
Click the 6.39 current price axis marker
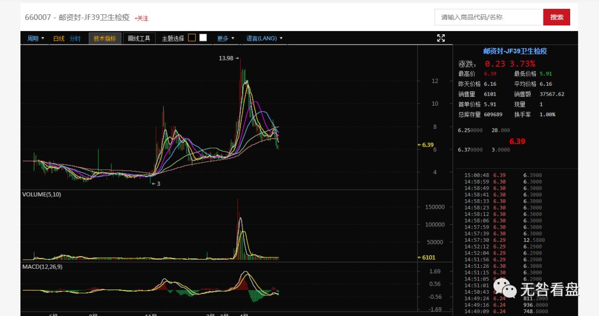click(425, 145)
